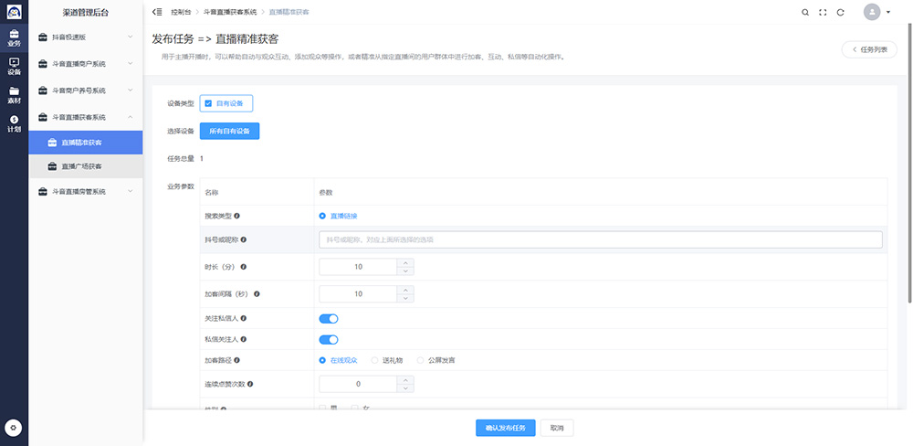Open the 素材 folder icon in sidebar
This screenshot has width=913, height=446.
[14, 94]
